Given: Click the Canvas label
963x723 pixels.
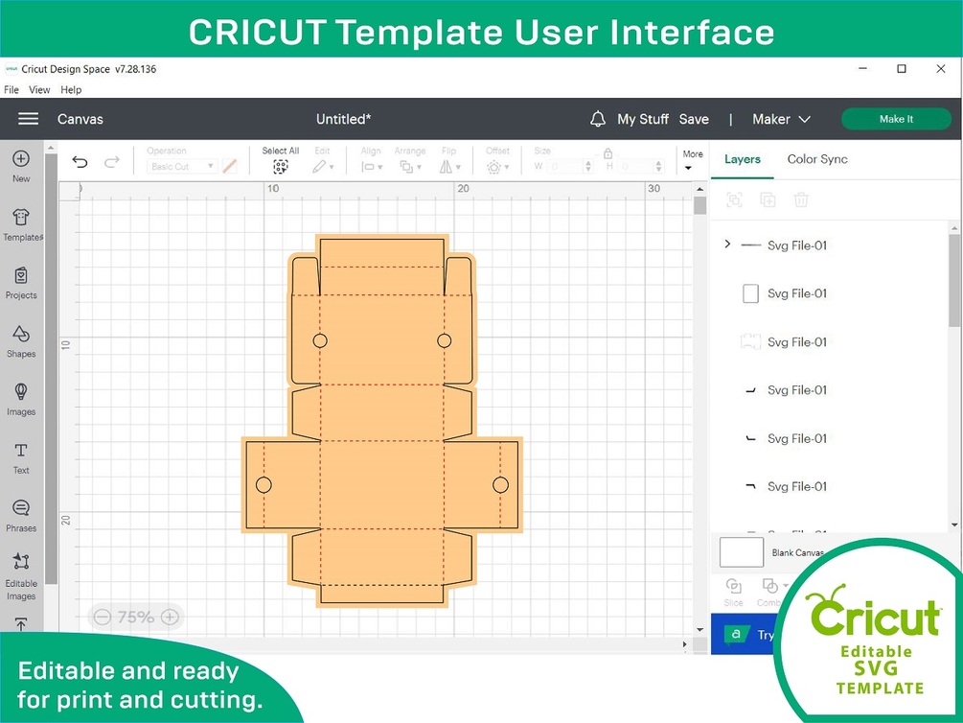Looking at the screenshot, I should coord(80,119).
